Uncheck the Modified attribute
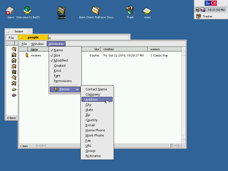This screenshot has width=228, height=171. pos(60,60)
